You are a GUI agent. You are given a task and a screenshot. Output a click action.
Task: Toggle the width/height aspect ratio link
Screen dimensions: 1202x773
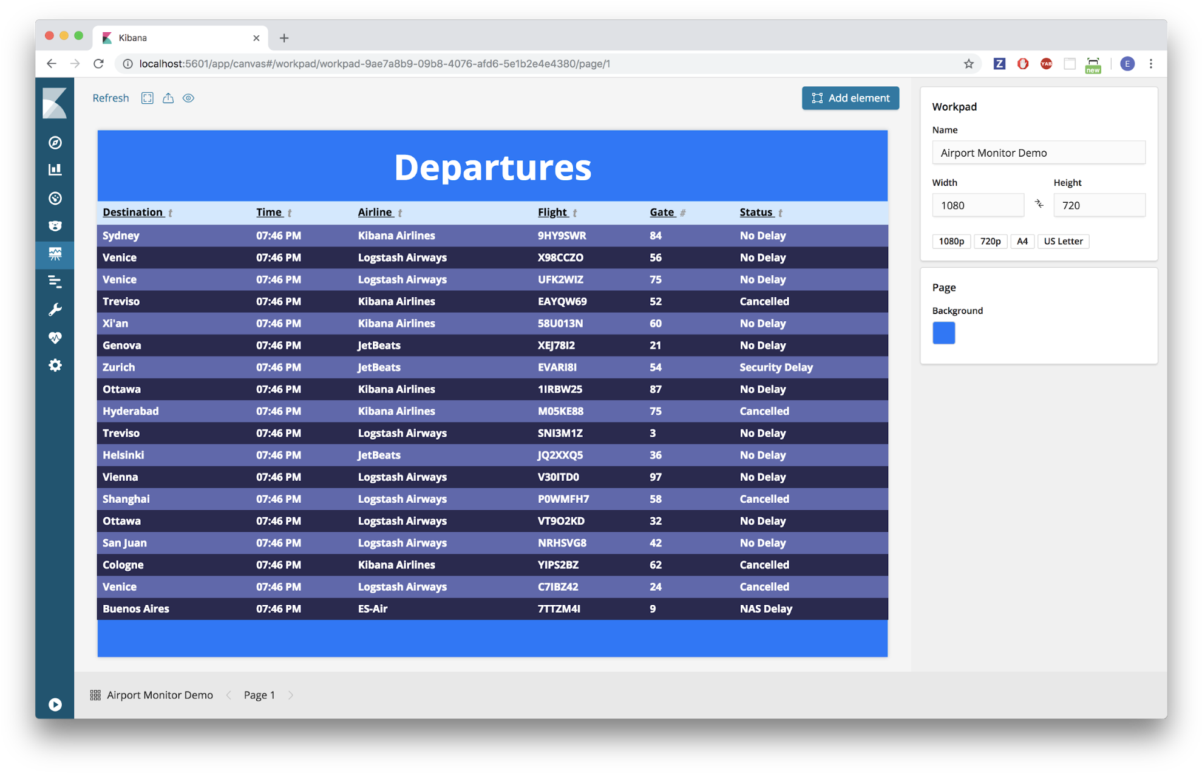[x=1039, y=205]
